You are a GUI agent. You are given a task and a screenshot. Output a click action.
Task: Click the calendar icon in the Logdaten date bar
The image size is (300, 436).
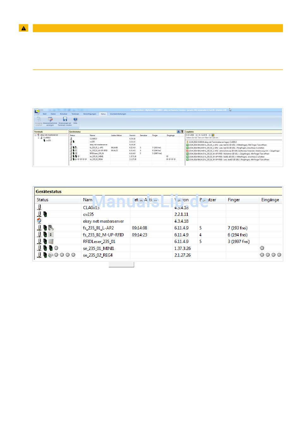tap(213, 135)
